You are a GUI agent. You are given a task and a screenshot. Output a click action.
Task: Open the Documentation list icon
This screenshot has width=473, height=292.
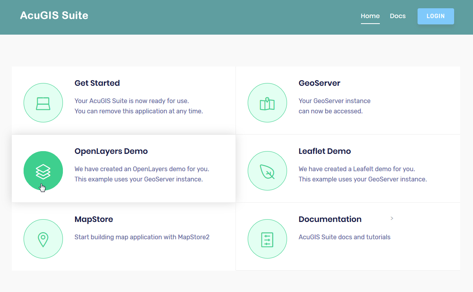pos(267,239)
